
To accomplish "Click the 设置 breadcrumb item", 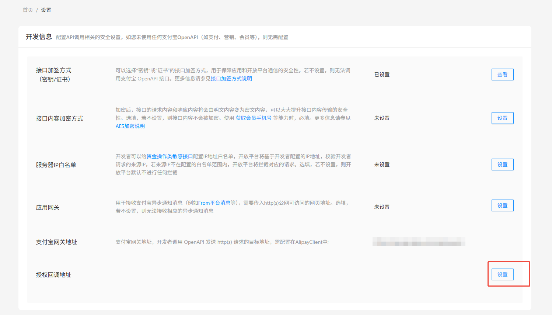I will (46, 10).
